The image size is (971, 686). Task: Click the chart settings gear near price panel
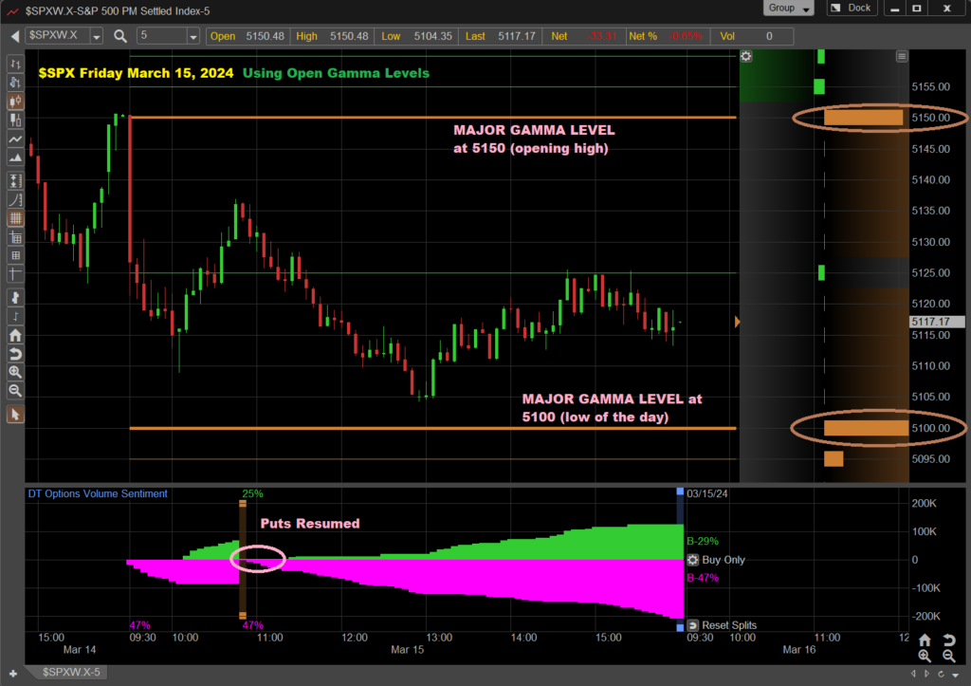pyautogui.click(x=746, y=56)
